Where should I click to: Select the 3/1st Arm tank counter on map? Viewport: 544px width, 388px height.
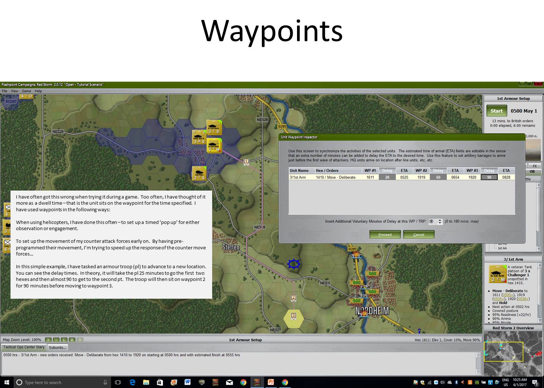click(214, 146)
